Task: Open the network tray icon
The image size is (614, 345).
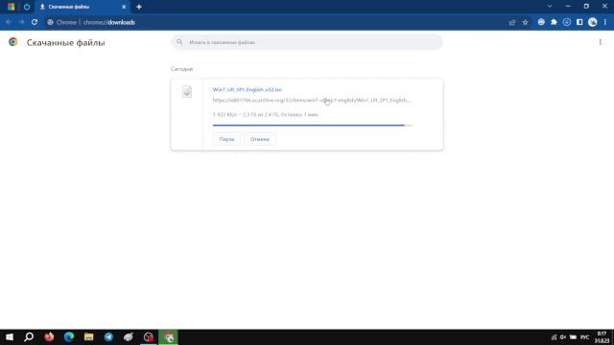Action: click(x=554, y=336)
